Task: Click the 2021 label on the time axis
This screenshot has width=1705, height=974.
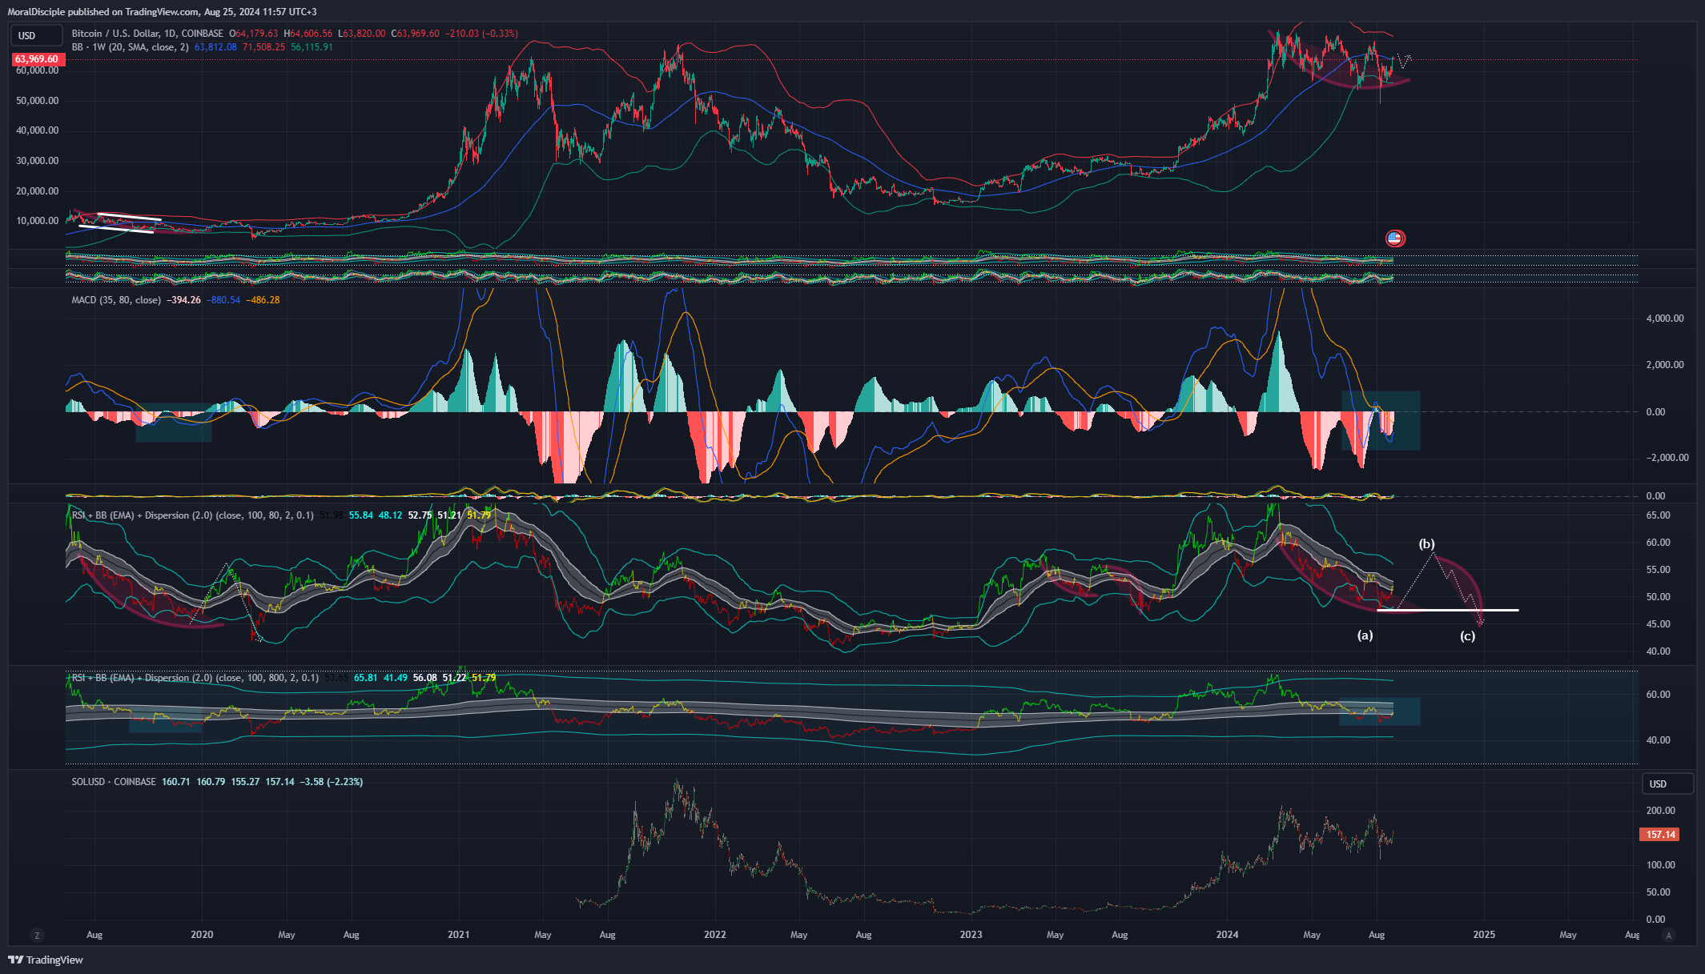Action: (x=459, y=935)
